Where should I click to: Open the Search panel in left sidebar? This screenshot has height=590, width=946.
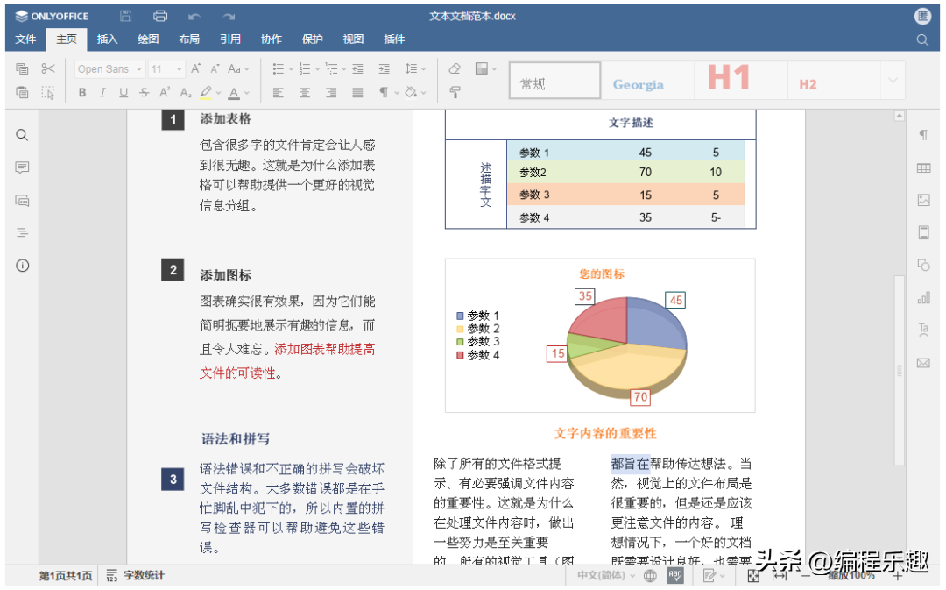click(23, 135)
